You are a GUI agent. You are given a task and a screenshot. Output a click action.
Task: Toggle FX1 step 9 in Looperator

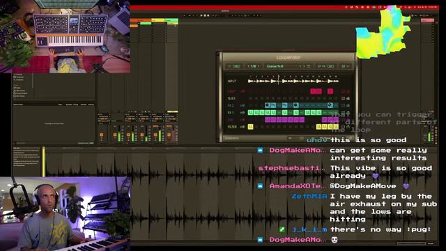[x=295, y=113]
